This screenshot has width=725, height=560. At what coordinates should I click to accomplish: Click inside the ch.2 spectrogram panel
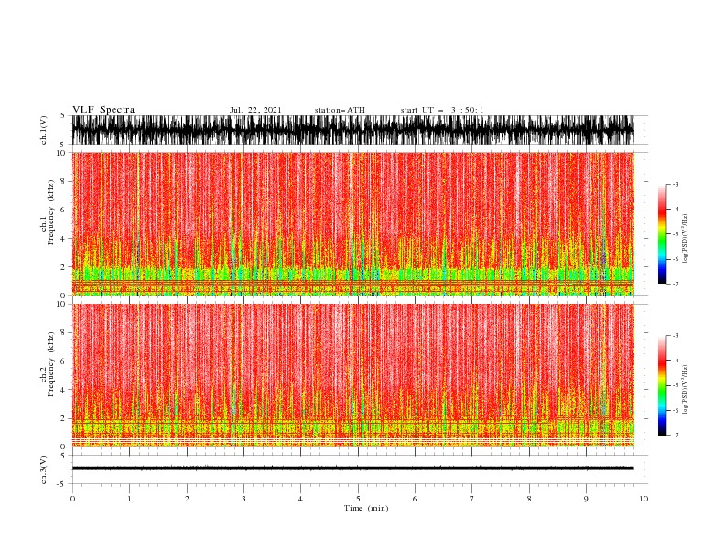[x=352, y=375]
